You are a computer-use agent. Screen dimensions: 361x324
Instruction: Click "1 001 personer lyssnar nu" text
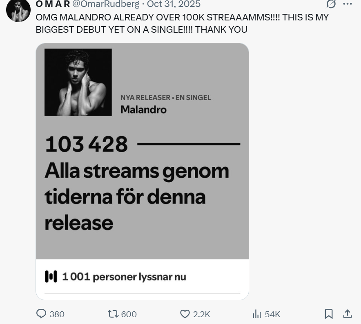point(124,277)
